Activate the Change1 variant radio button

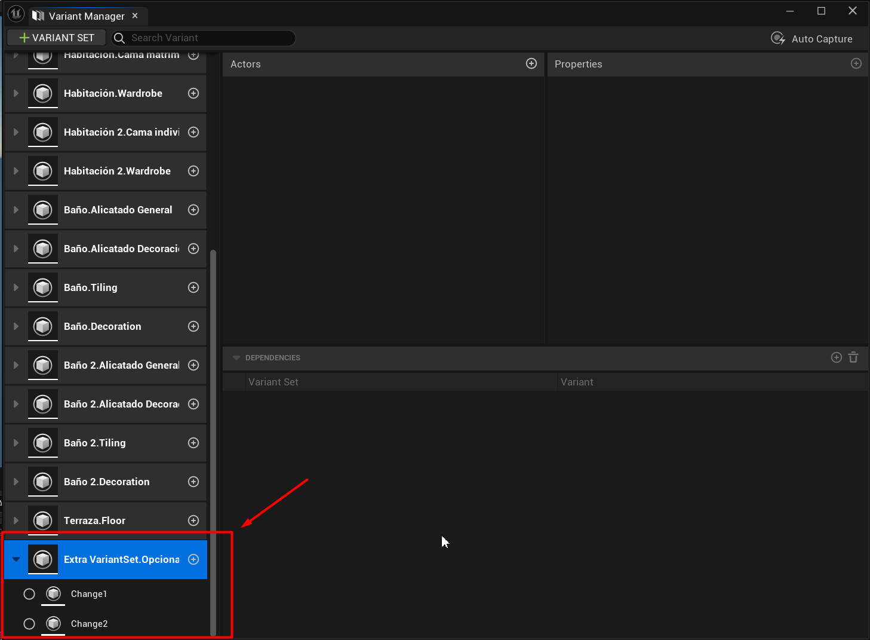point(29,594)
